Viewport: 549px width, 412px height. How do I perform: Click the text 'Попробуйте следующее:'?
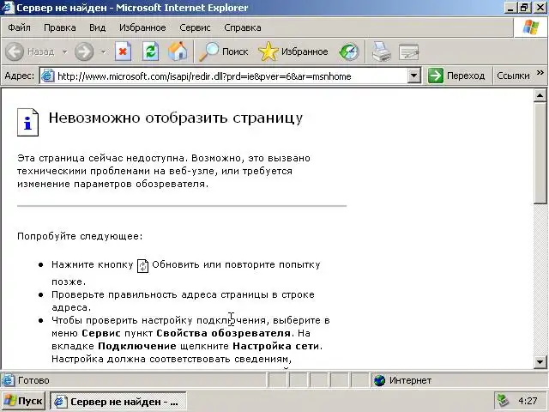tap(80, 236)
